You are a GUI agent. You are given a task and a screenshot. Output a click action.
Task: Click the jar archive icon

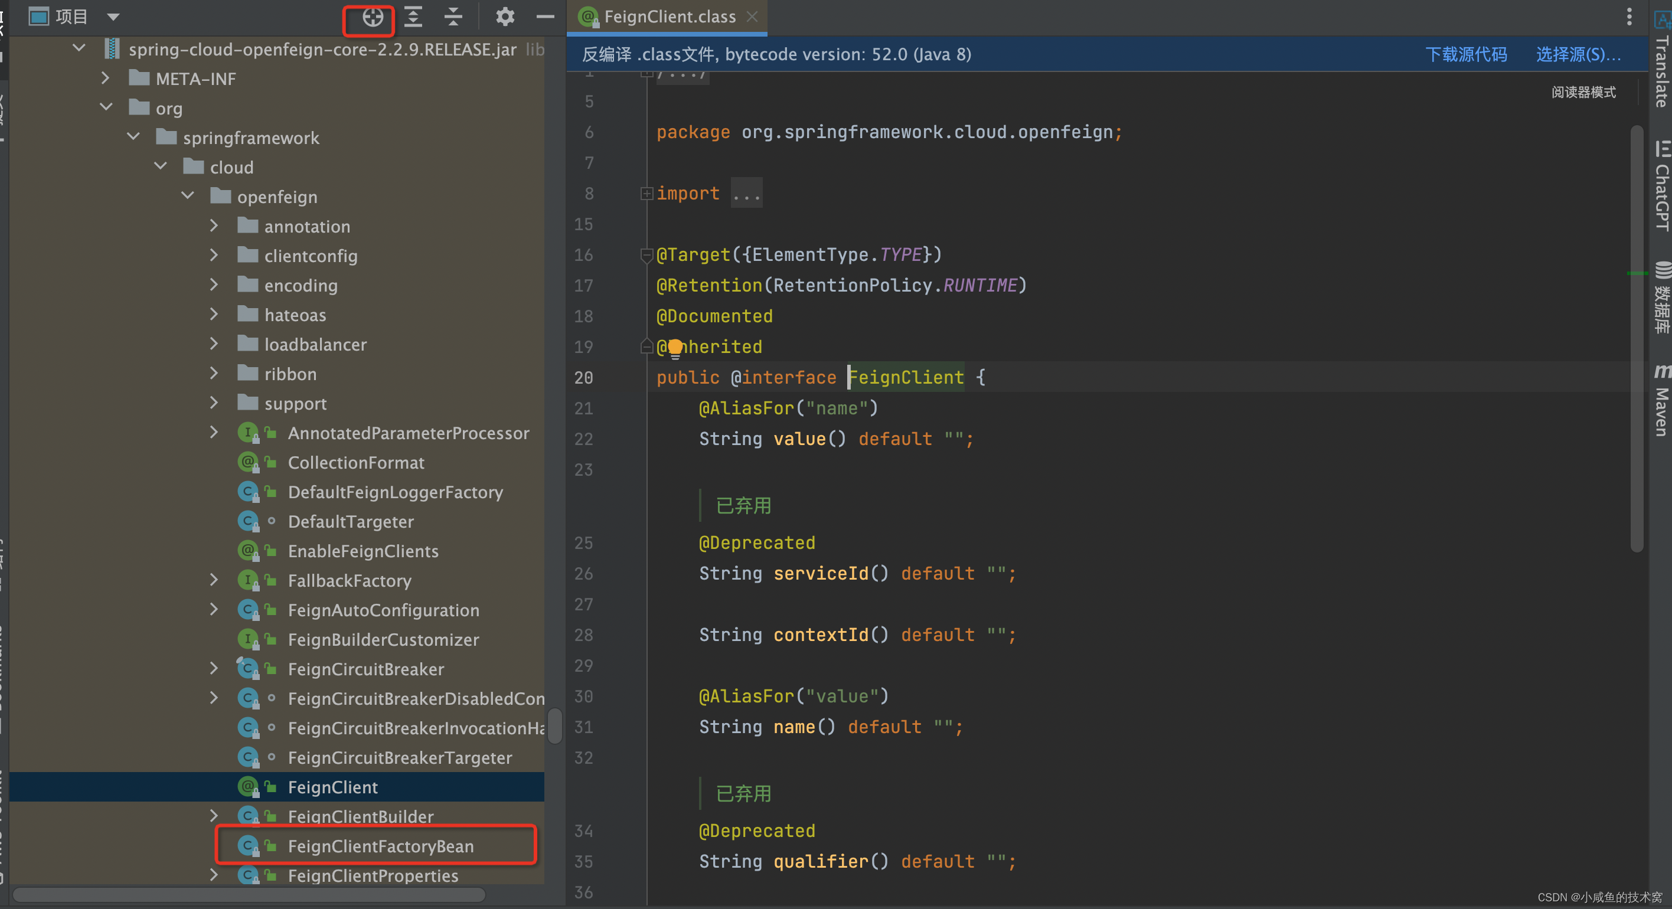click(x=112, y=48)
